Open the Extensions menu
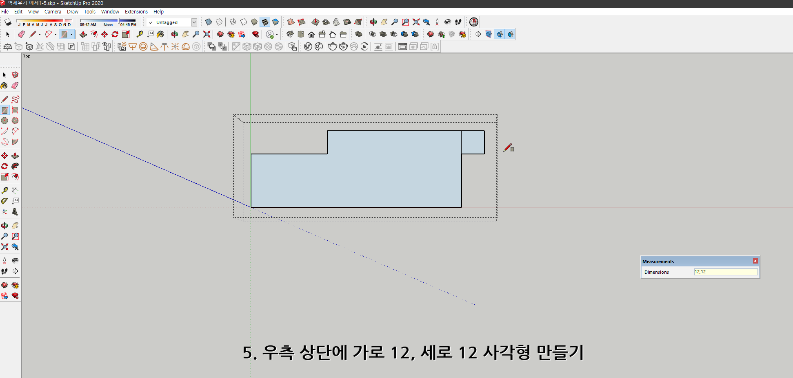This screenshot has width=793, height=378. tap(136, 11)
